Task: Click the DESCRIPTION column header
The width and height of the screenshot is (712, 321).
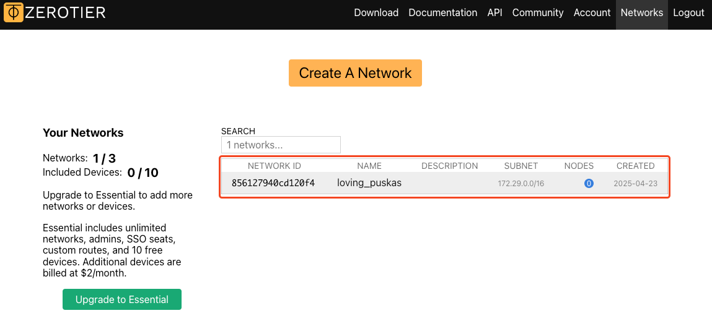Action: tap(449, 166)
